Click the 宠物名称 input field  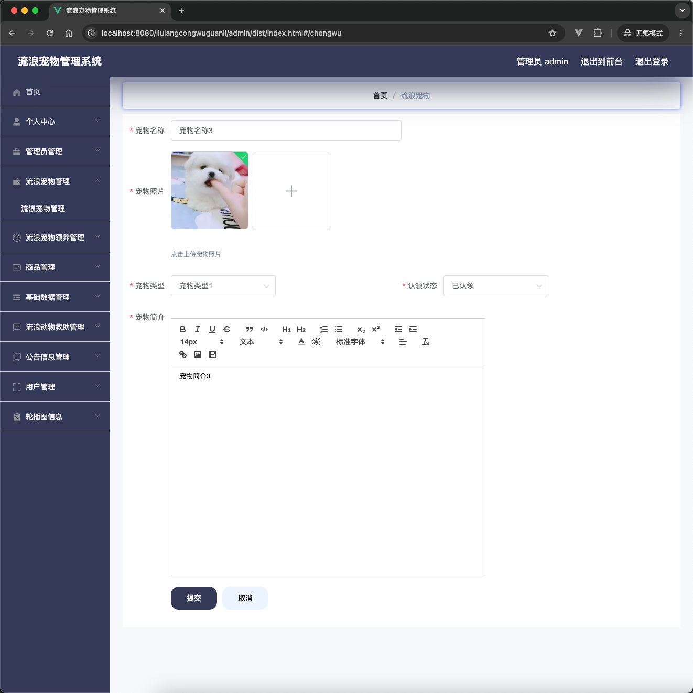coord(286,131)
